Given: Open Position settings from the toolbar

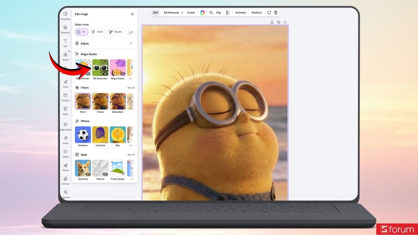Looking at the screenshot, I should (x=257, y=13).
